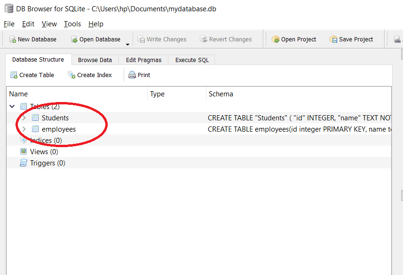Switch to the Execute SQL tab
This screenshot has height=275, width=403.
pos(192,60)
